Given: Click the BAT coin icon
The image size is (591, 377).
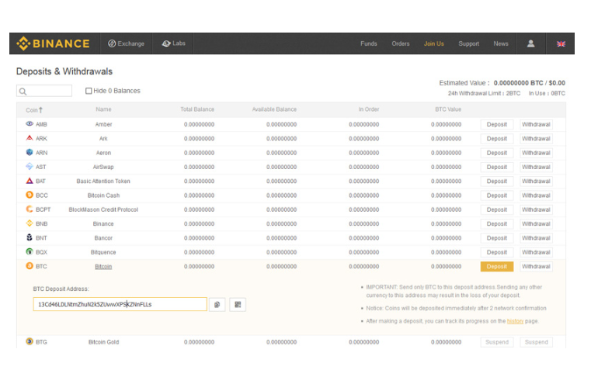Looking at the screenshot, I should pyautogui.click(x=30, y=181).
